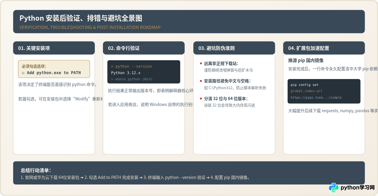
Task: Click the code line global.index-url
Action: click(x=307, y=91)
